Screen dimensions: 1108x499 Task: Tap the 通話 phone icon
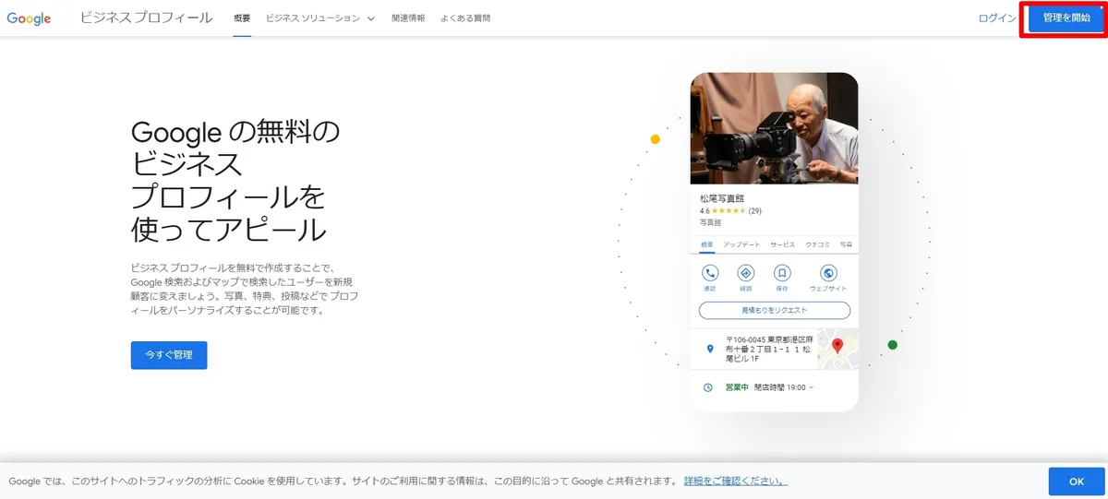(710, 273)
